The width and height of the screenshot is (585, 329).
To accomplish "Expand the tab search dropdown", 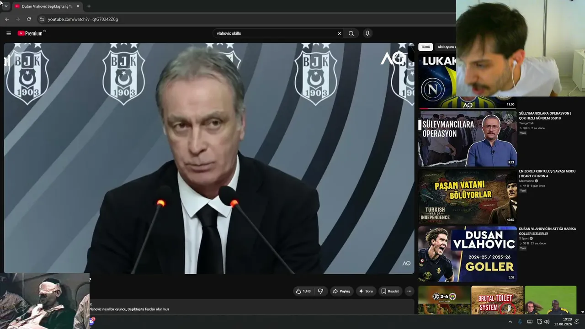I will click(5, 6).
